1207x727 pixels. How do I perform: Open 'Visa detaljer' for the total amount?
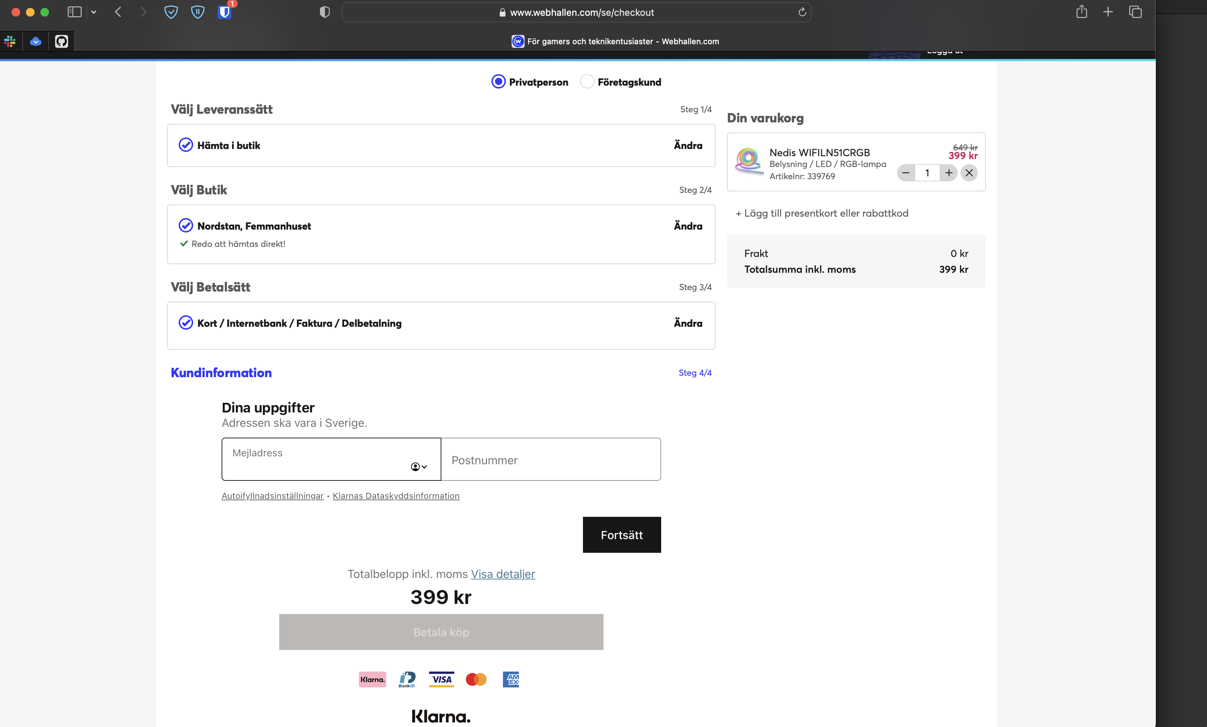point(503,574)
